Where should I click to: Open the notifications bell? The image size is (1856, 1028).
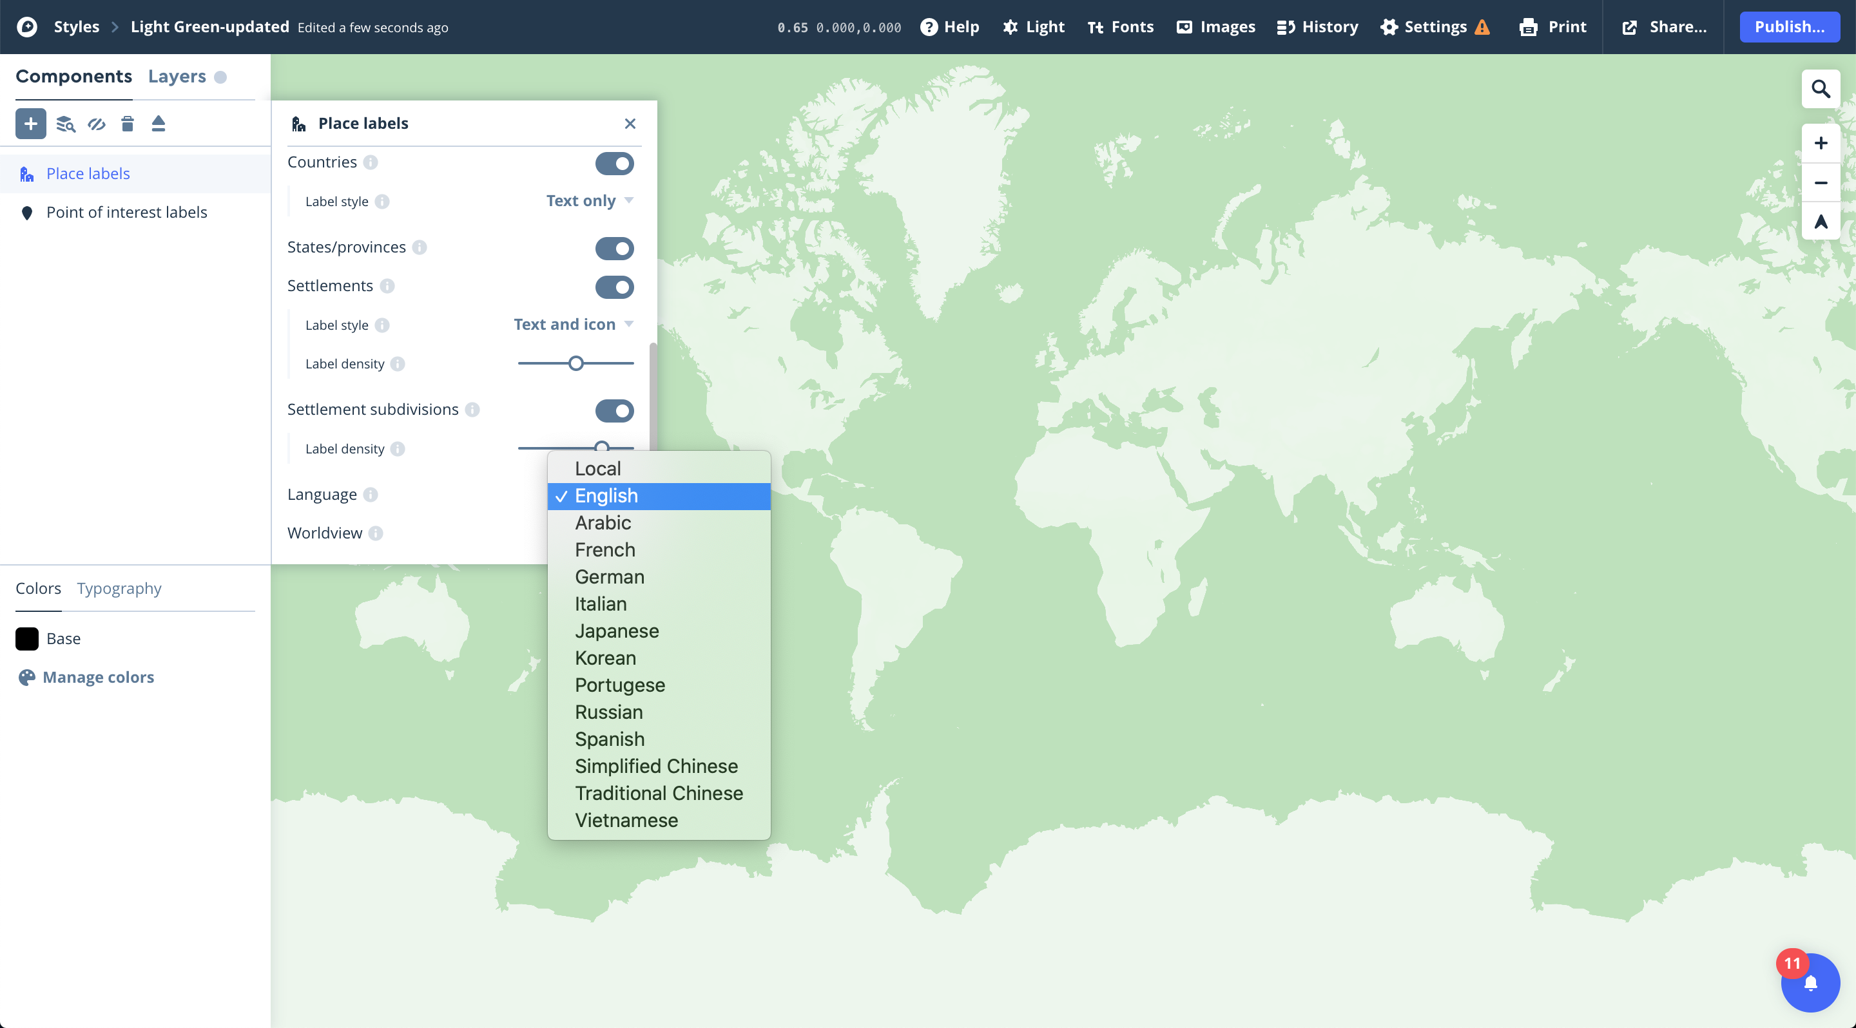[x=1811, y=982]
